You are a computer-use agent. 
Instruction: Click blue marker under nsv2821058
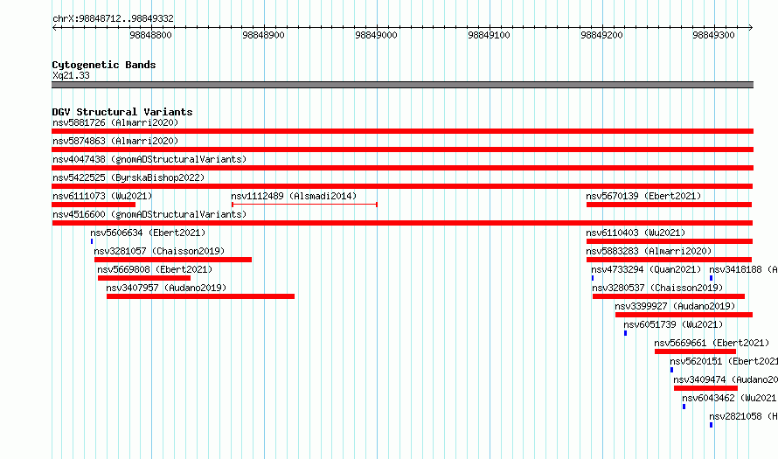click(x=711, y=425)
